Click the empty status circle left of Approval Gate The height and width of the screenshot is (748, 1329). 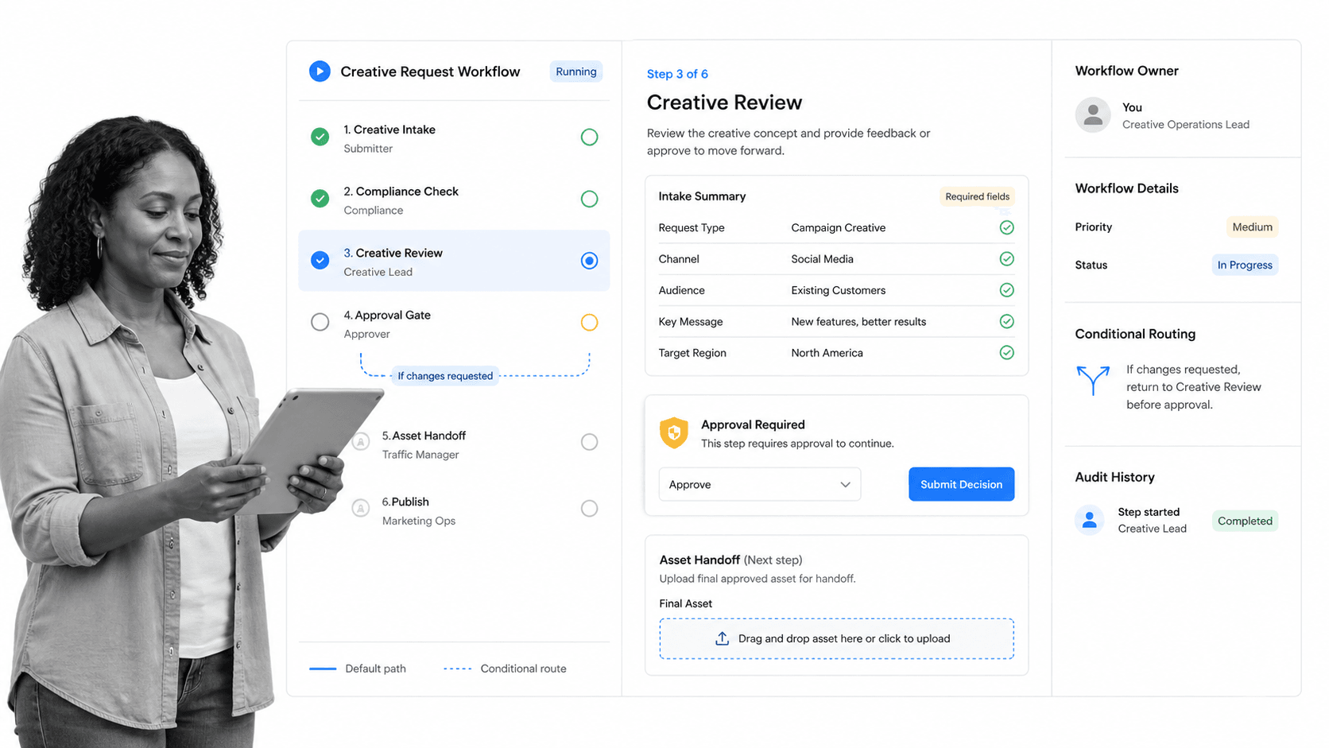320,322
